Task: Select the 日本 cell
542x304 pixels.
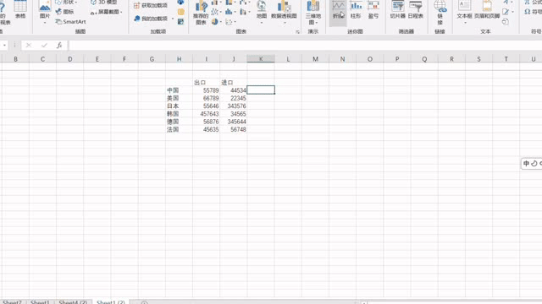Action: click(x=179, y=106)
